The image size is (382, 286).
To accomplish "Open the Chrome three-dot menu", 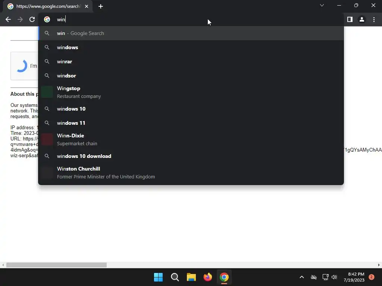I will click(374, 19).
